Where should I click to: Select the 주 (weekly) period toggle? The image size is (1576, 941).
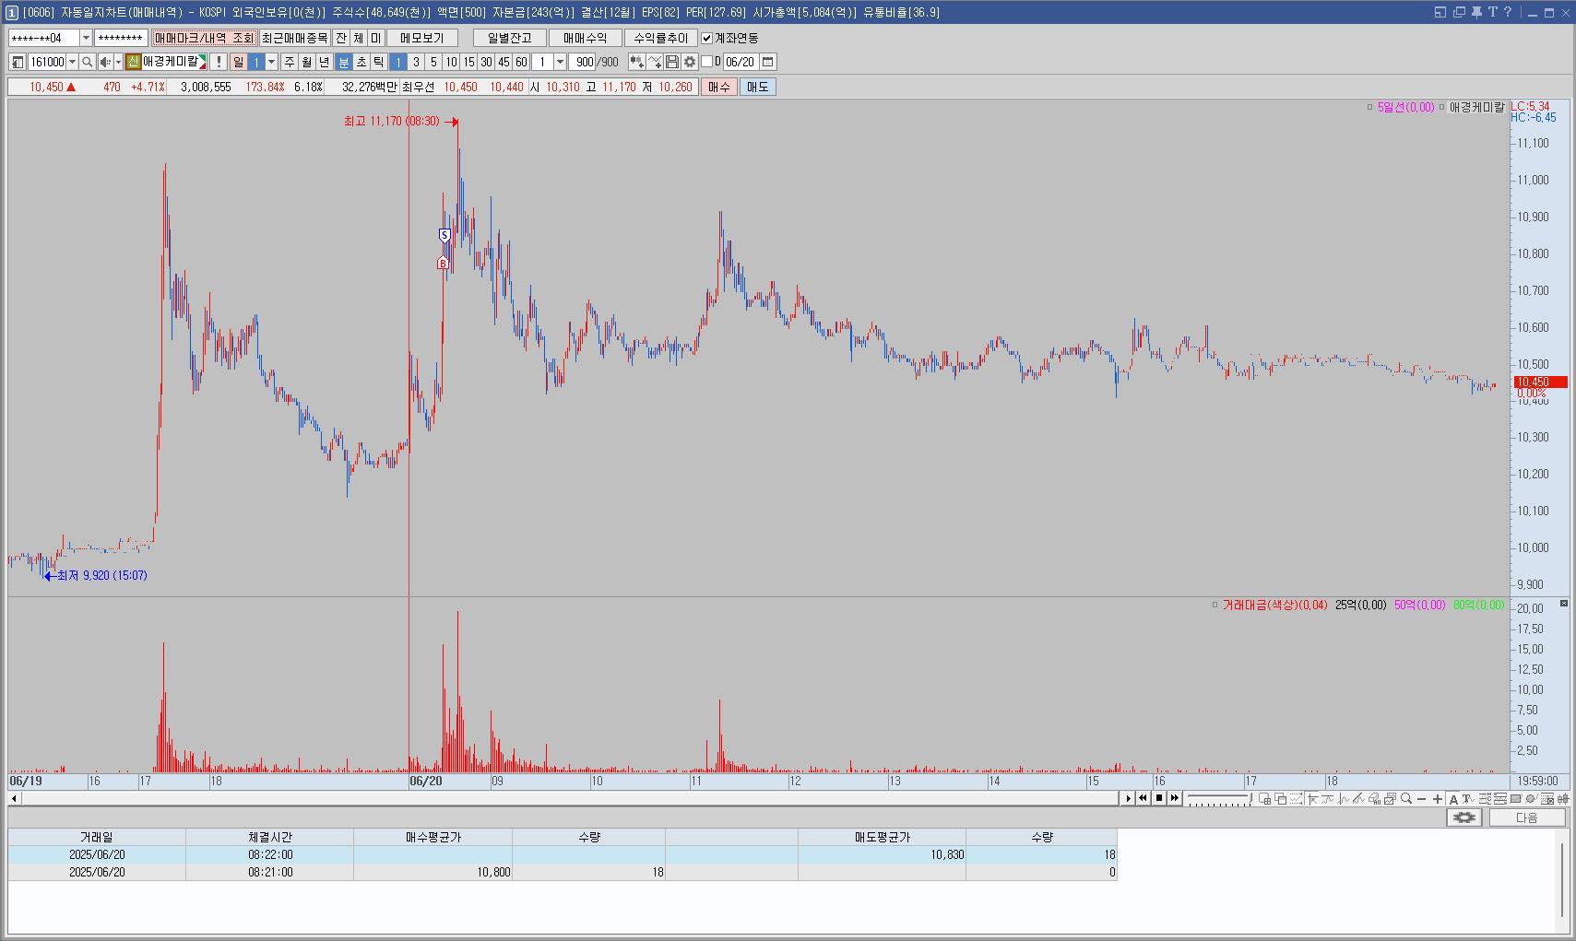click(x=290, y=62)
